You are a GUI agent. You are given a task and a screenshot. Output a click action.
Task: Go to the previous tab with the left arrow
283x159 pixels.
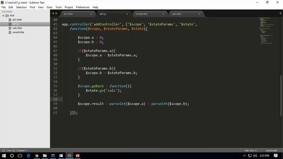click(53, 13)
